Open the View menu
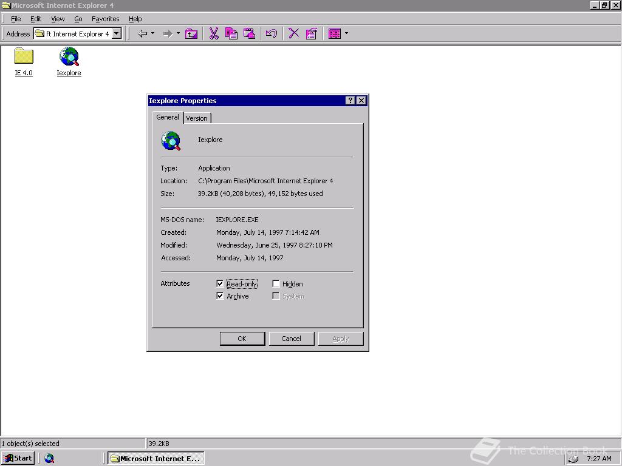The width and height of the screenshot is (622, 466). [x=58, y=19]
